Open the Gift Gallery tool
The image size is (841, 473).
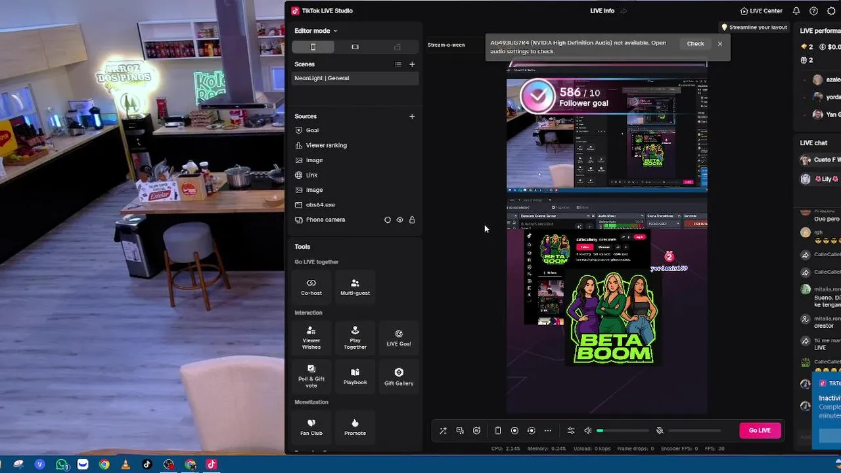pyautogui.click(x=399, y=376)
